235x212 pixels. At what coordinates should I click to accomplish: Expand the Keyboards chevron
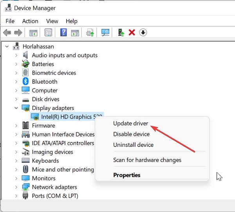(x=16, y=161)
